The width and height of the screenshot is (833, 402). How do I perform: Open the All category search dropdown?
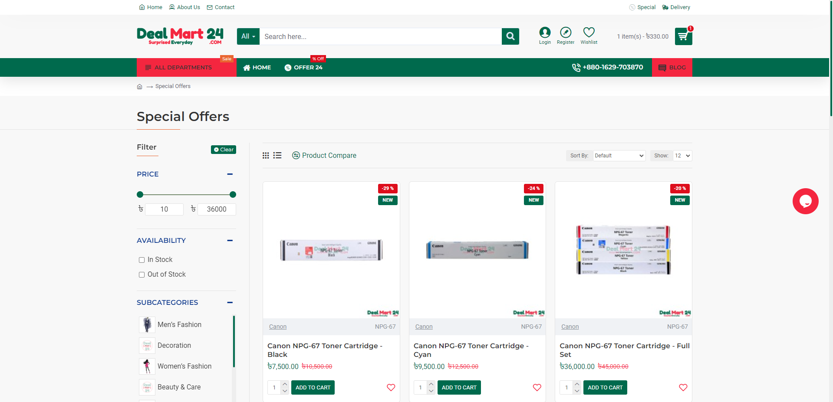248,36
